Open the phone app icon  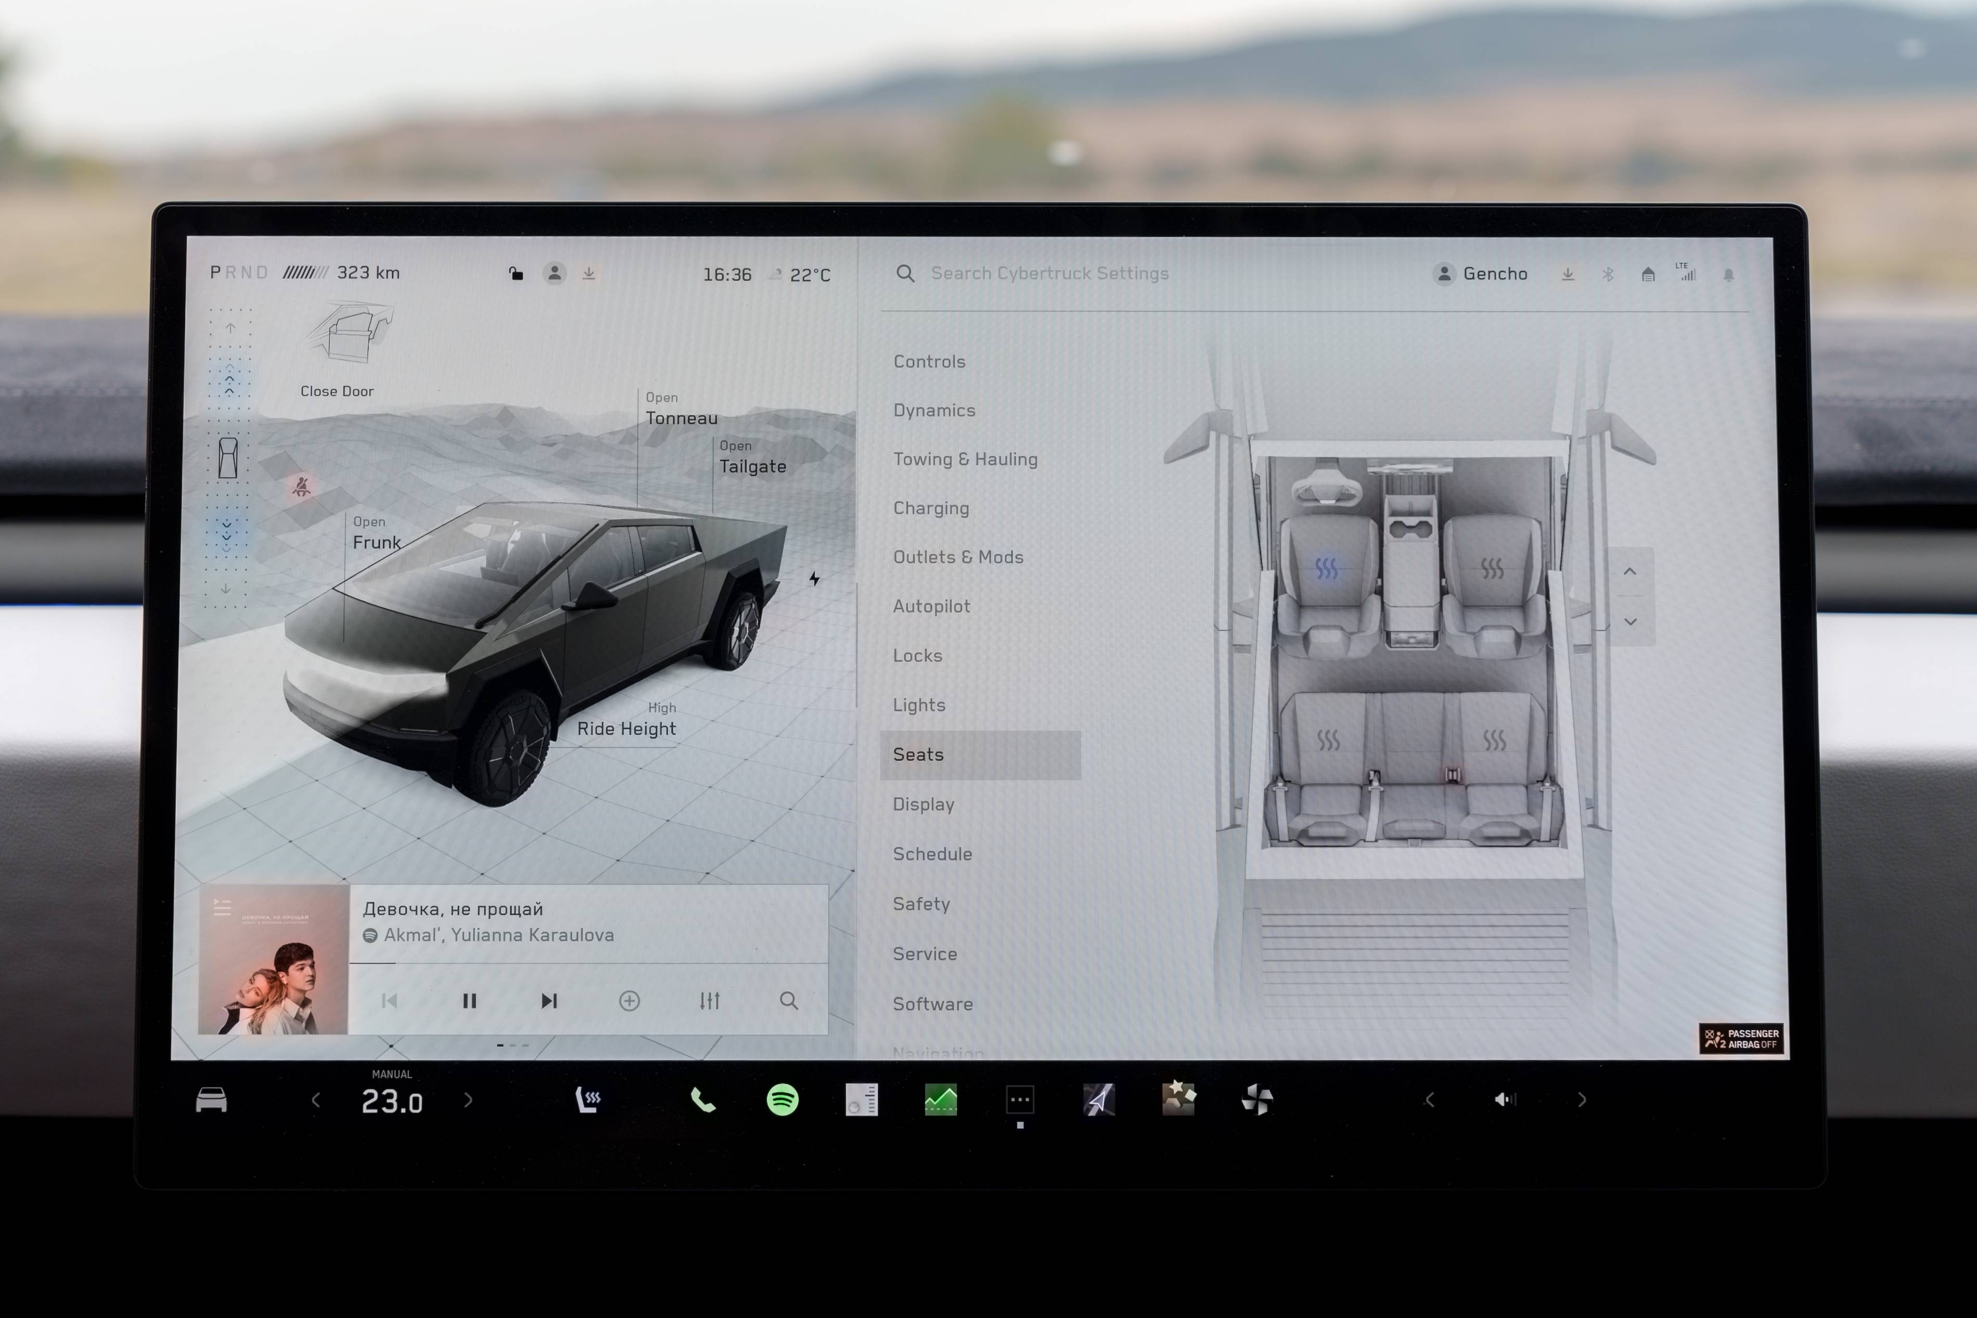click(x=702, y=1099)
